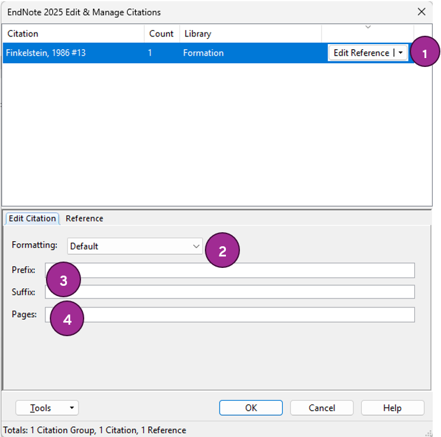This screenshot has height=437, width=441.
Task: Click the Cancel button
Action: [x=322, y=408]
